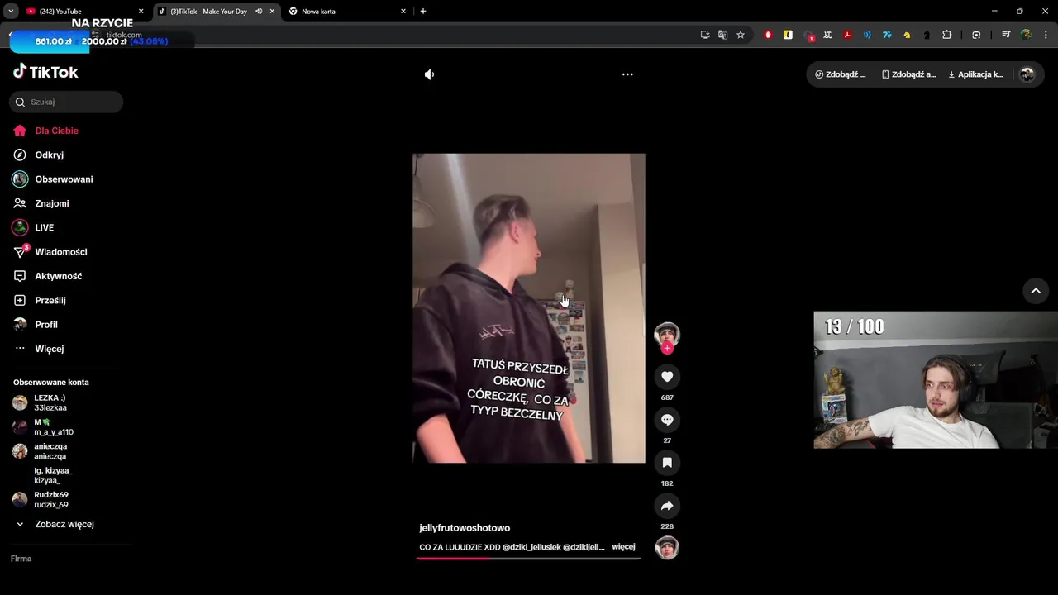
Task: Like the video with heart icon
Action: [x=667, y=377]
